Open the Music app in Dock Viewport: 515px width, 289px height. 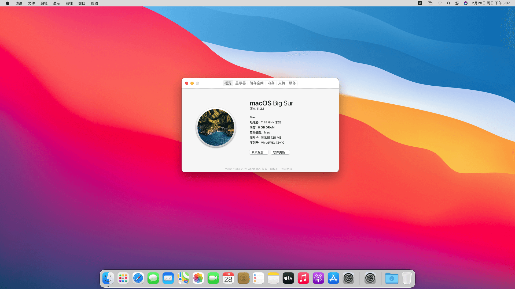303,278
